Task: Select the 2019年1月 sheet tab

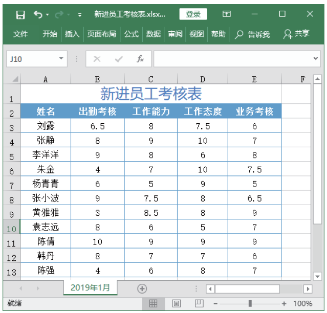Action: [x=90, y=287]
